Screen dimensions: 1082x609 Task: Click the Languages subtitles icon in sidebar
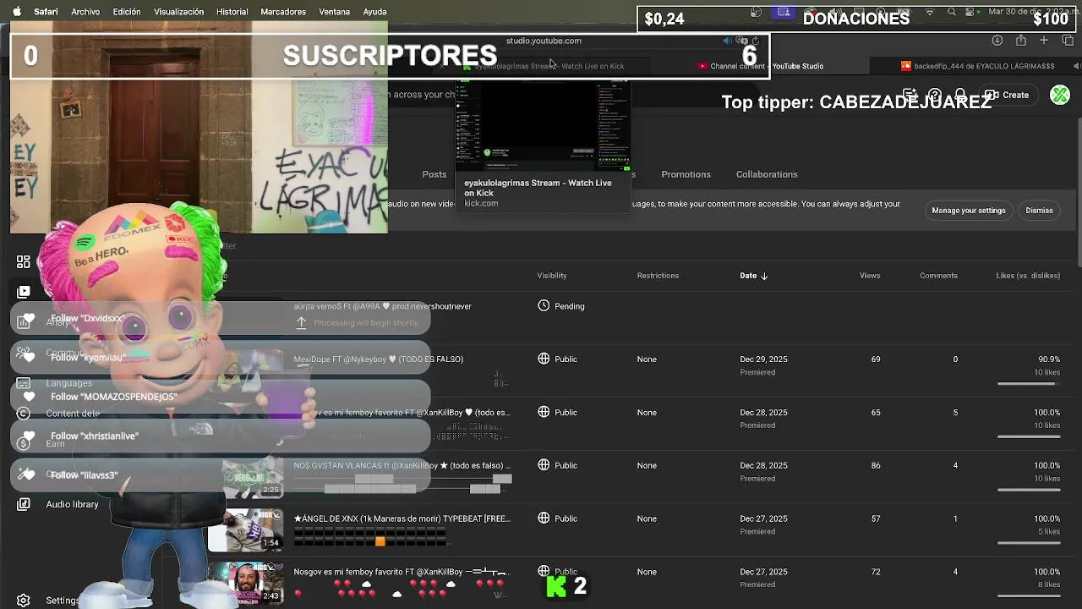tap(24, 383)
